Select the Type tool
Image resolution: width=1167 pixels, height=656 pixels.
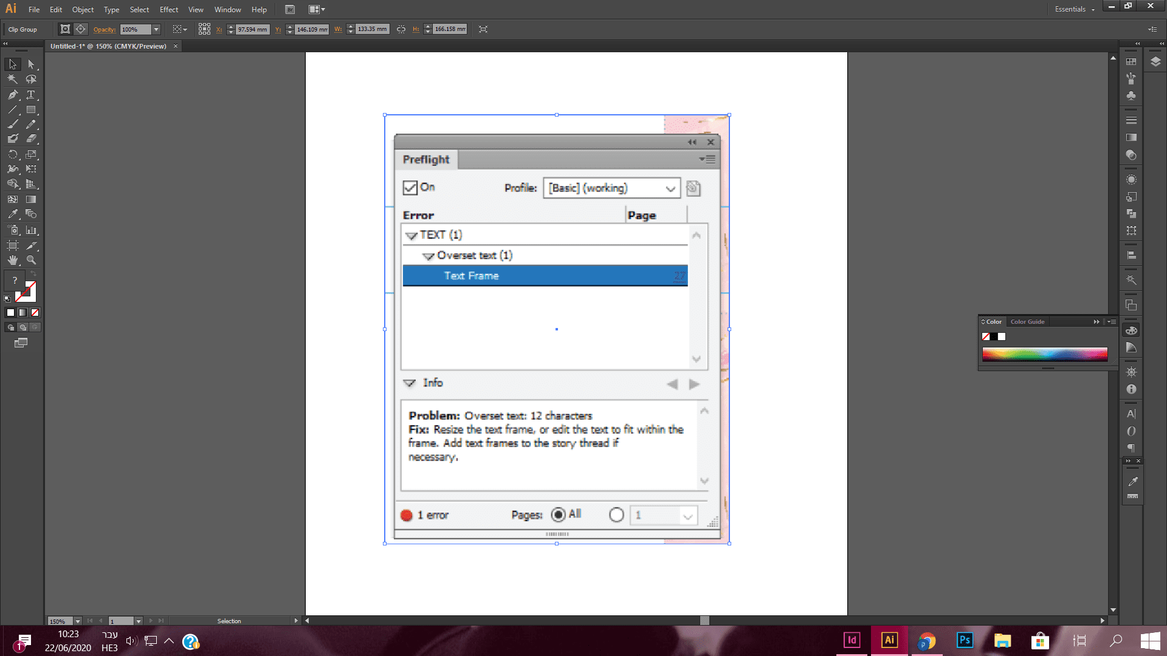pos(30,95)
